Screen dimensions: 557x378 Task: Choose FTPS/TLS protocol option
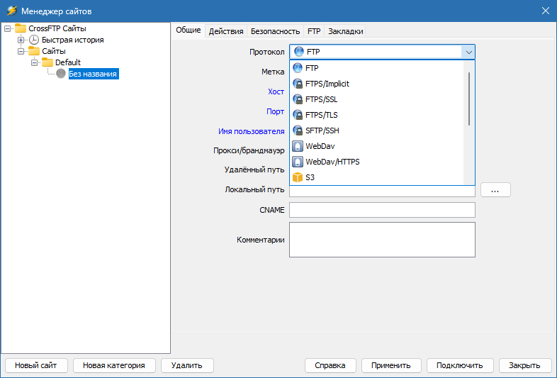pyautogui.click(x=377, y=115)
